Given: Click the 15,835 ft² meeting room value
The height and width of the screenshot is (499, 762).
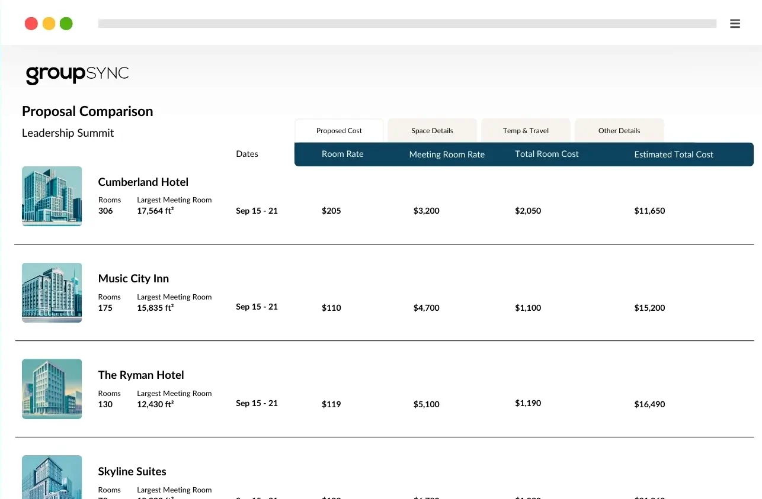Looking at the screenshot, I should point(155,308).
